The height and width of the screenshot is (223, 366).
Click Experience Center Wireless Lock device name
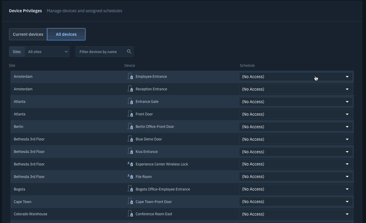point(162,164)
